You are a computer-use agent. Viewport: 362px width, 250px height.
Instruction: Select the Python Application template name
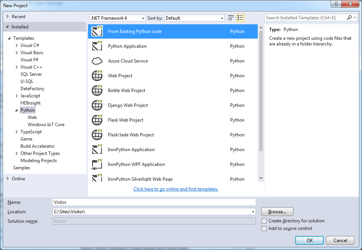pos(127,46)
